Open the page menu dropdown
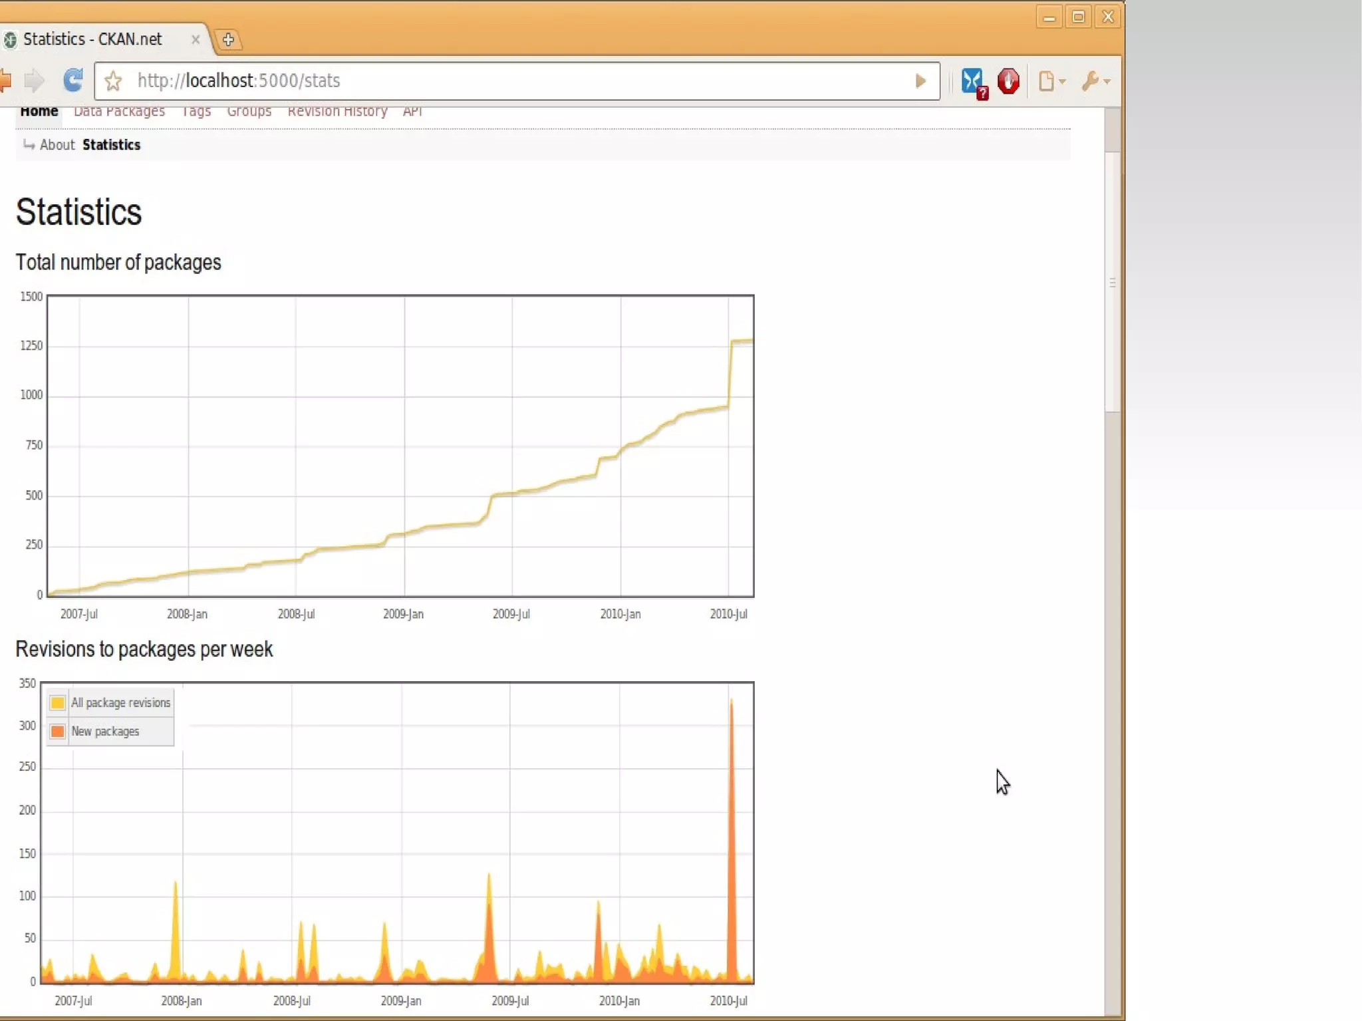 (1051, 81)
